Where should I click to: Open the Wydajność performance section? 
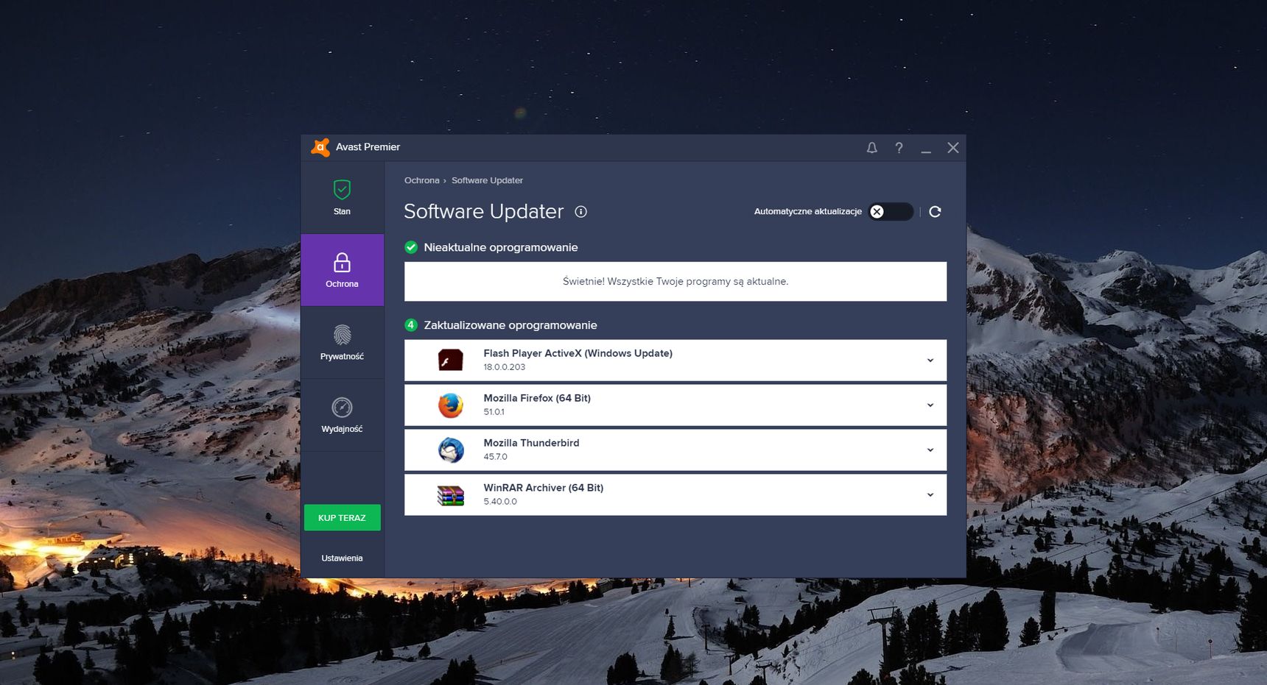pos(342,416)
